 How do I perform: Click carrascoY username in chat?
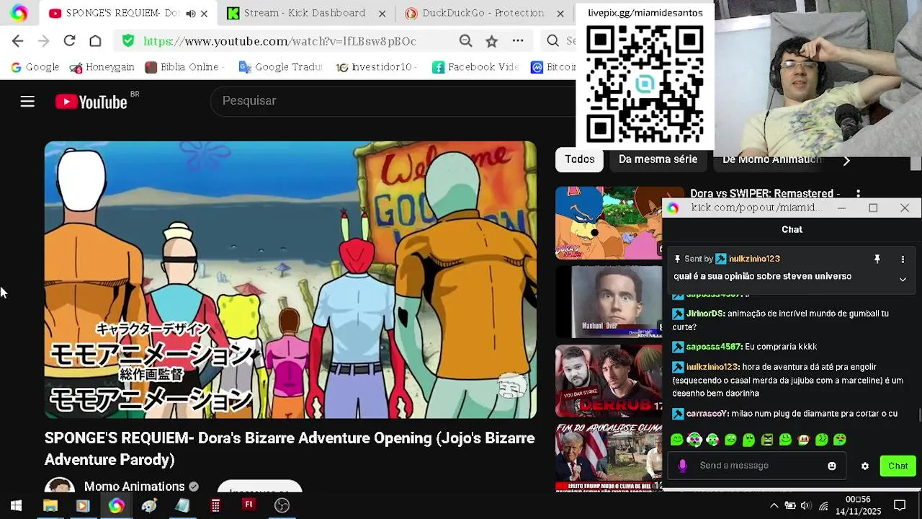706,414
